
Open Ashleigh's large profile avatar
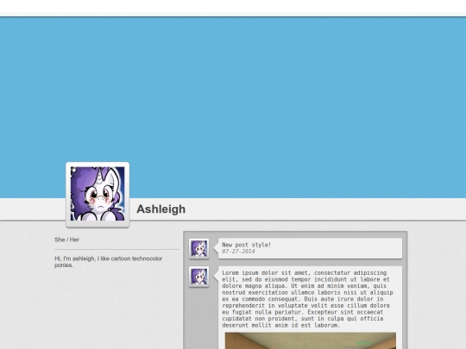[98, 195]
